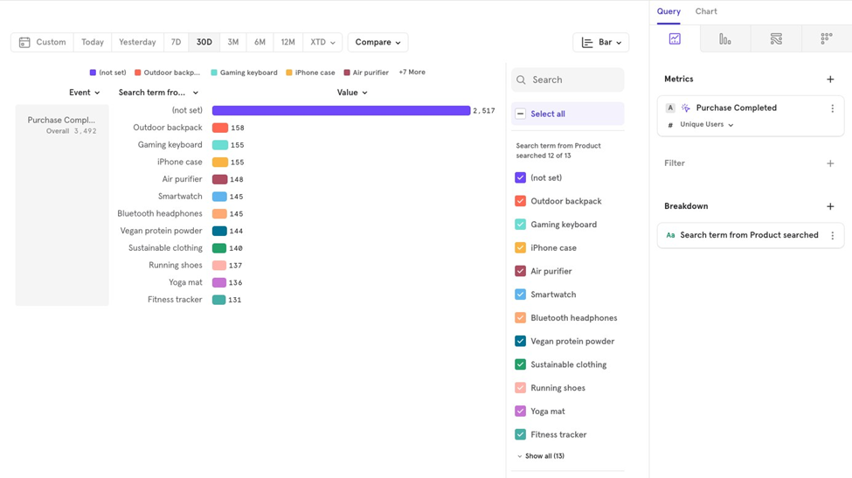Add a breakdown using plus icon
Image resolution: width=852 pixels, height=478 pixels.
point(830,207)
